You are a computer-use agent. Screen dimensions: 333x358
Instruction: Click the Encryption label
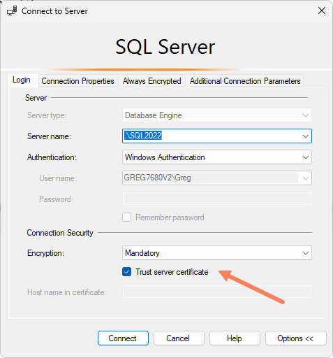pyautogui.click(x=45, y=253)
